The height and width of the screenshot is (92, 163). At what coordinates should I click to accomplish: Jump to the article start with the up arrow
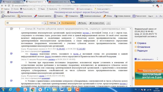pyautogui.click(x=20, y=29)
